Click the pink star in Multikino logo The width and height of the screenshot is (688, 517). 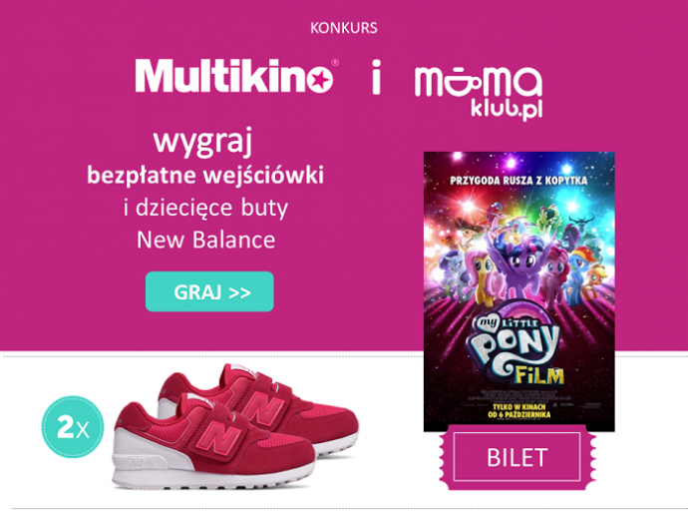[319, 80]
